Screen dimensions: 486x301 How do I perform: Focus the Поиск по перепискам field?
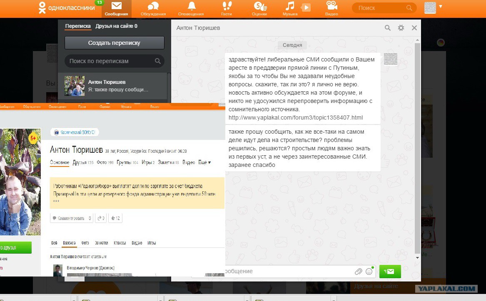coord(115,61)
